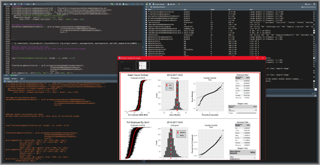The image size is (320, 165).
Task: Open the Run dropdown arrow
Action: (x=129, y=4)
